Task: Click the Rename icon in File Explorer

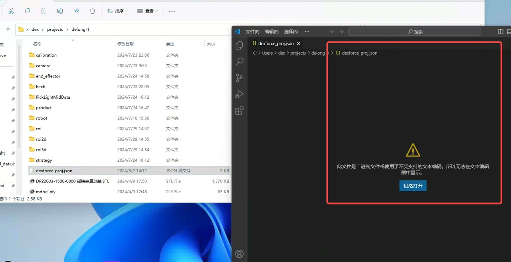Action: 60,11
